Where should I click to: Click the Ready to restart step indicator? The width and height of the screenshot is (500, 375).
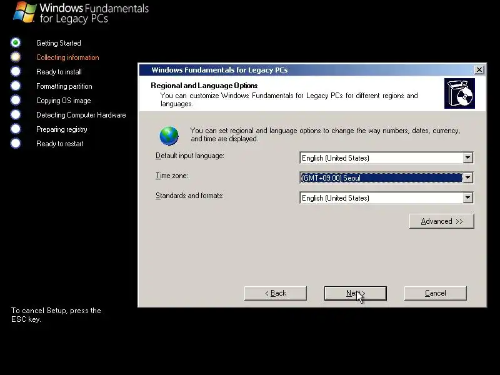pos(16,143)
